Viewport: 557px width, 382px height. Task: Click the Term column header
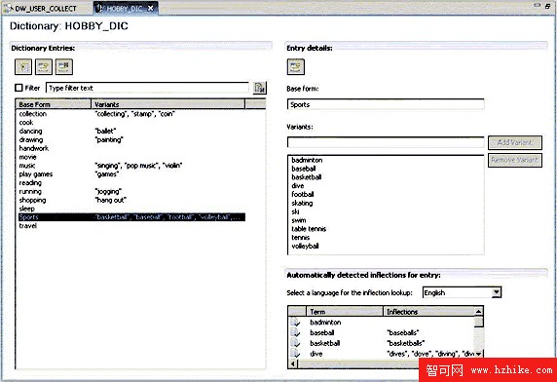(x=345, y=312)
